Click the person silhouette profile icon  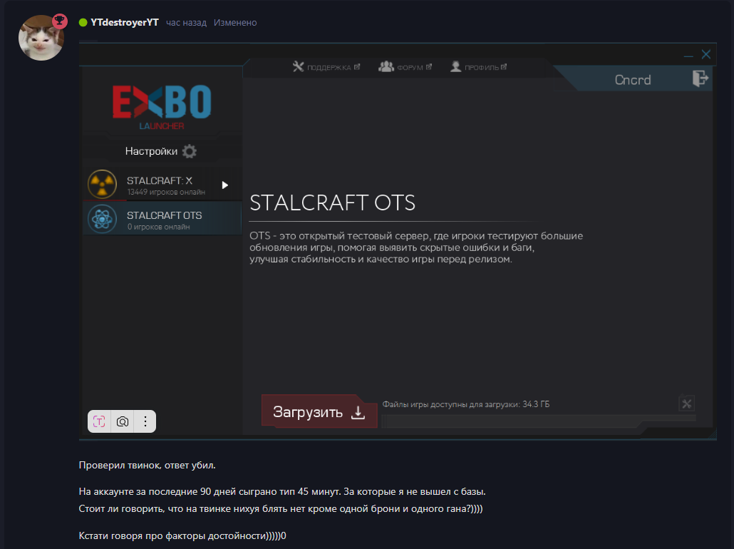click(455, 66)
